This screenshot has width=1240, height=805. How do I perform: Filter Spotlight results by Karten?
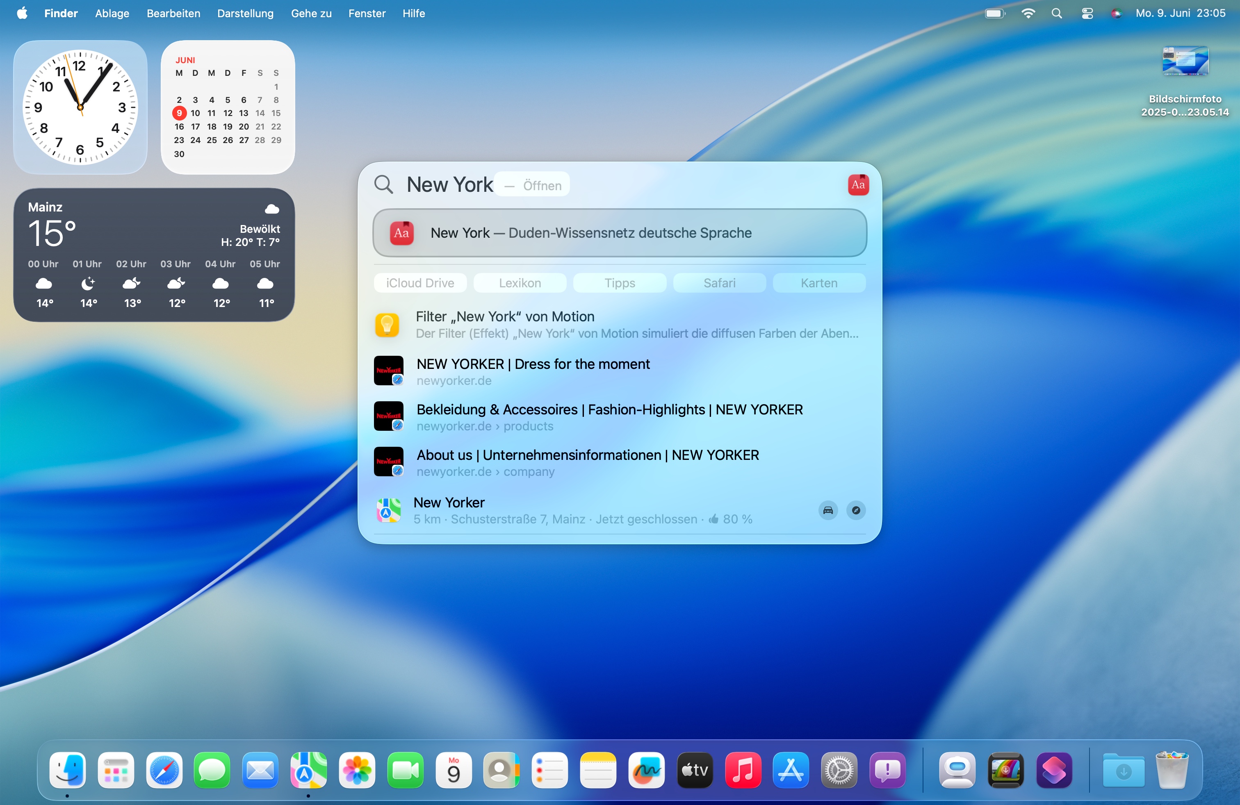click(x=819, y=283)
